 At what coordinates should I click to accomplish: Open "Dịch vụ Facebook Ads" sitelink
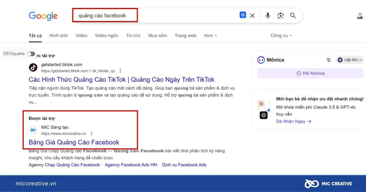coord(184,165)
